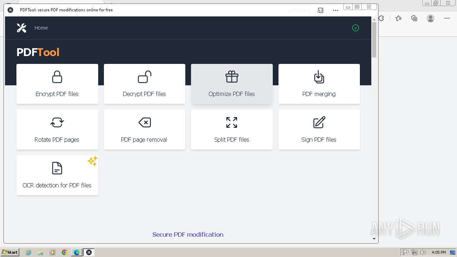Click the OCR detection for PDF files label

[x=57, y=185]
